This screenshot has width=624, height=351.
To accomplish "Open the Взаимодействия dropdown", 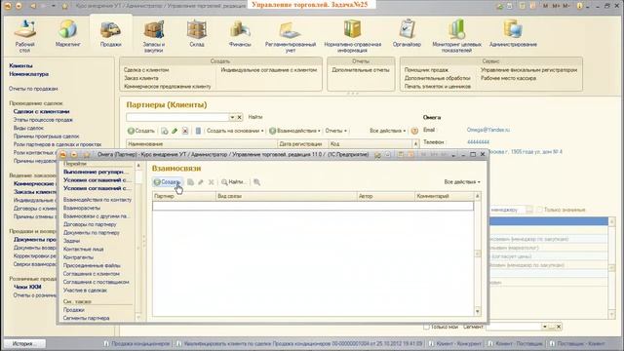I will point(294,131).
